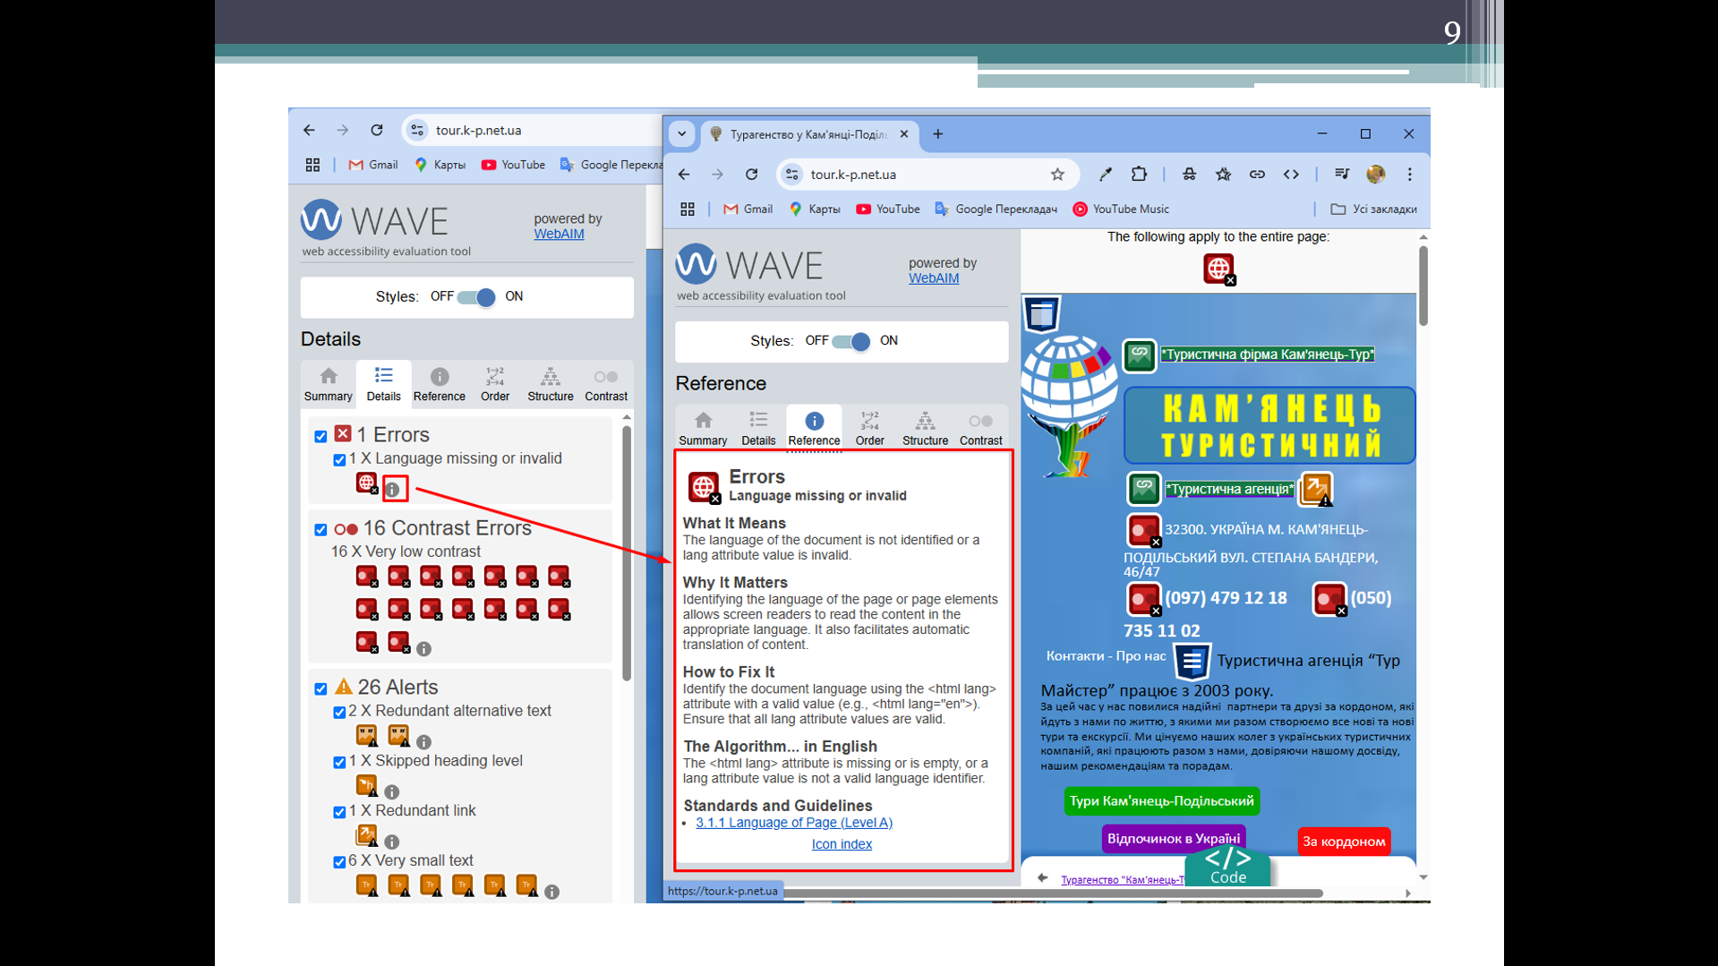The width and height of the screenshot is (1718, 966).
Task: Open extensions puzzle icon in front browser
Action: 1139,175
